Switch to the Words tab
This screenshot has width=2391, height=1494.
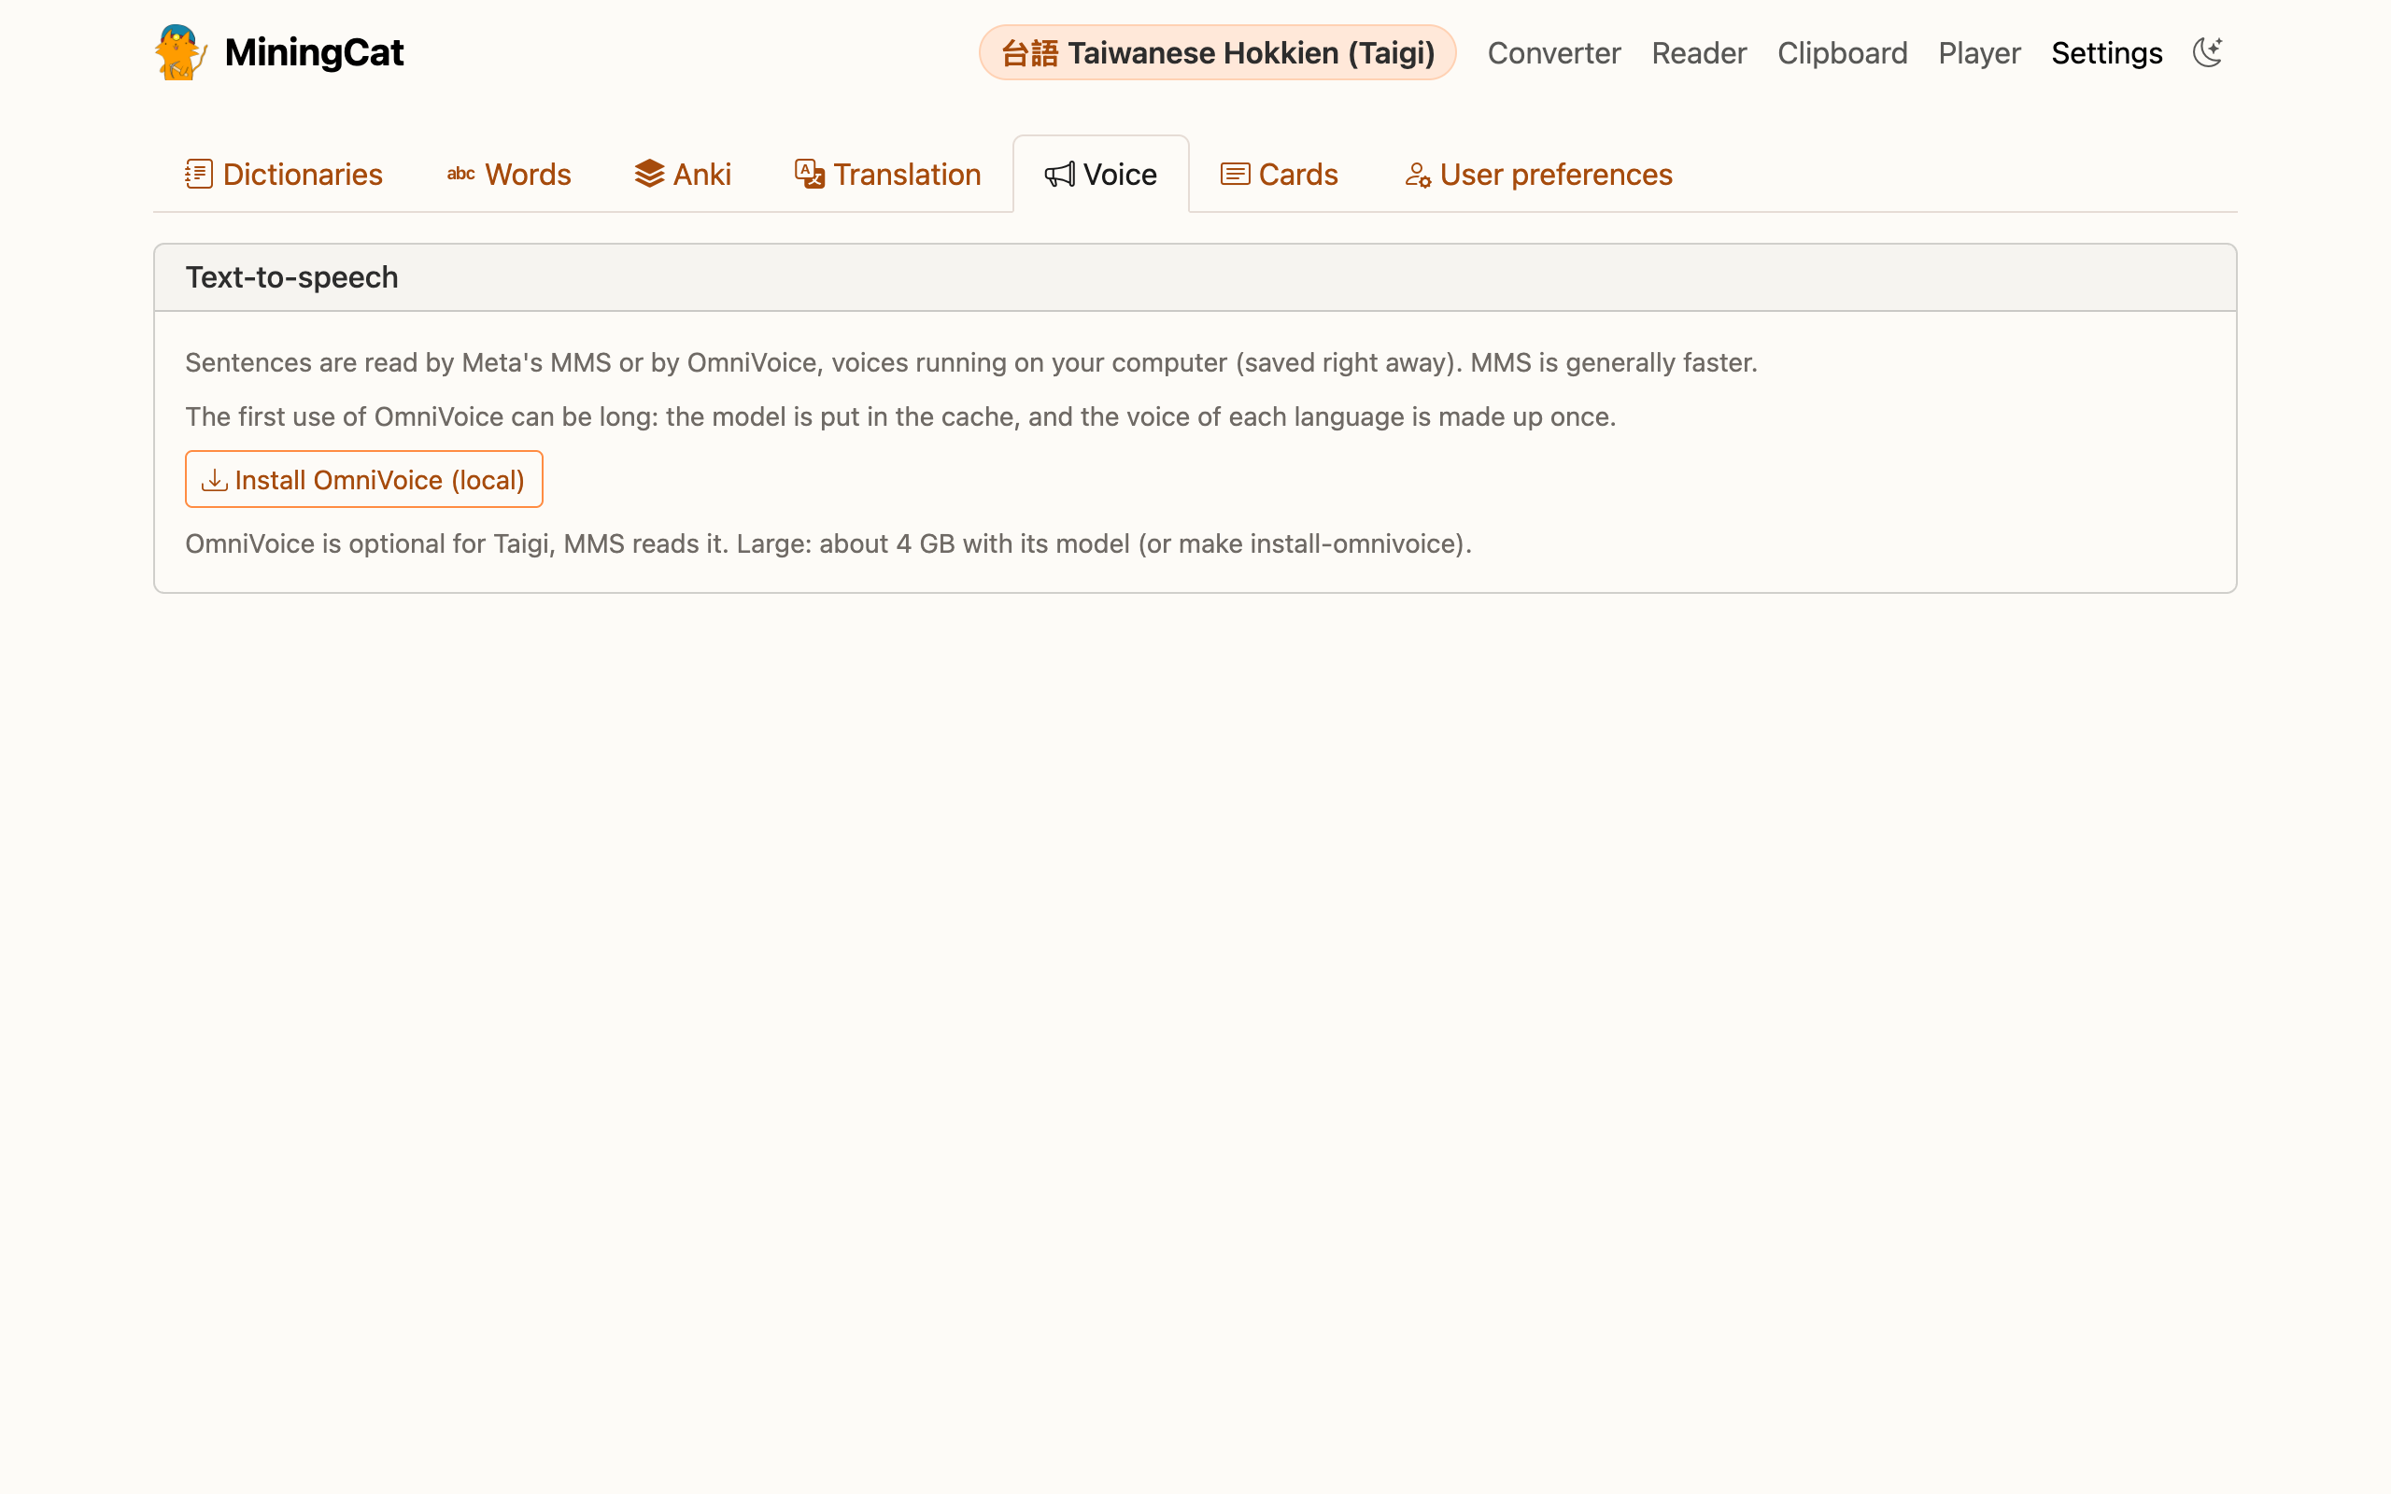pyautogui.click(x=509, y=175)
